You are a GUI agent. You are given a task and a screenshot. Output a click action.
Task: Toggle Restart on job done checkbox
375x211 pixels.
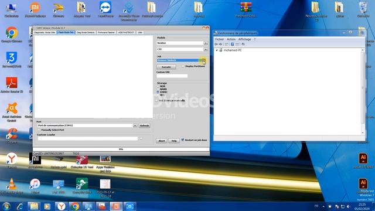(x=183, y=139)
